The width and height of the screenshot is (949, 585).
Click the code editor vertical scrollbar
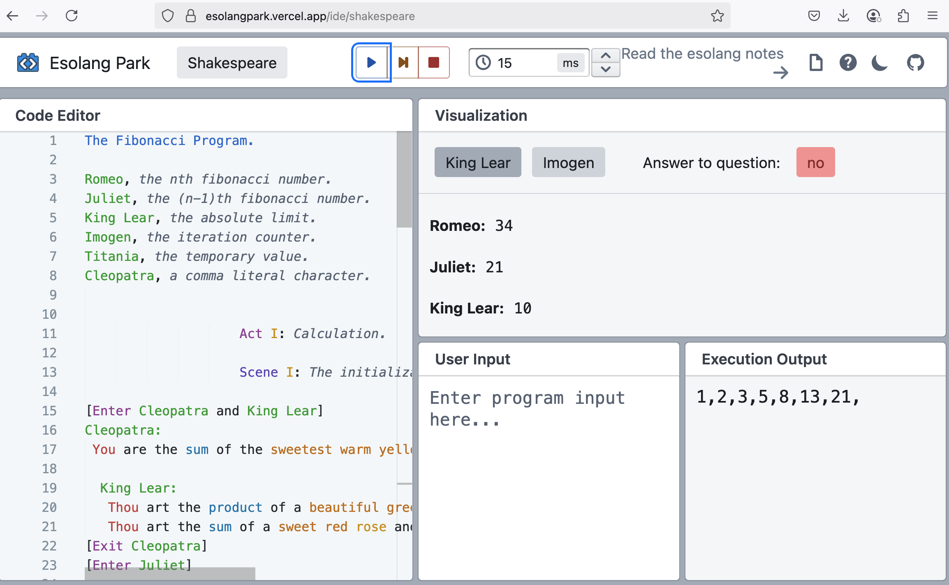click(x=404, y=180)
